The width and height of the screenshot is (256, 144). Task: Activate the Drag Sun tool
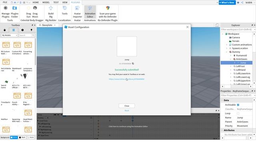click(28, 12)
